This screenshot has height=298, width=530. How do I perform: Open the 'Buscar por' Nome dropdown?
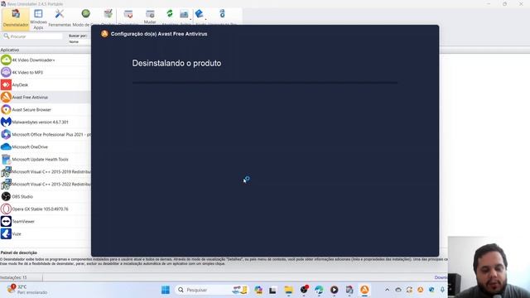[x=79, y=42]
